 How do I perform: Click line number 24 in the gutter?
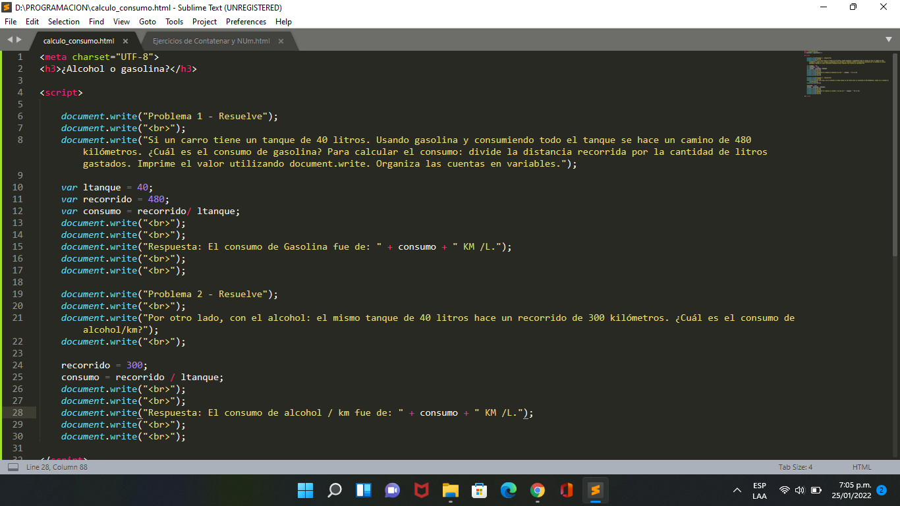pos(17,365)
